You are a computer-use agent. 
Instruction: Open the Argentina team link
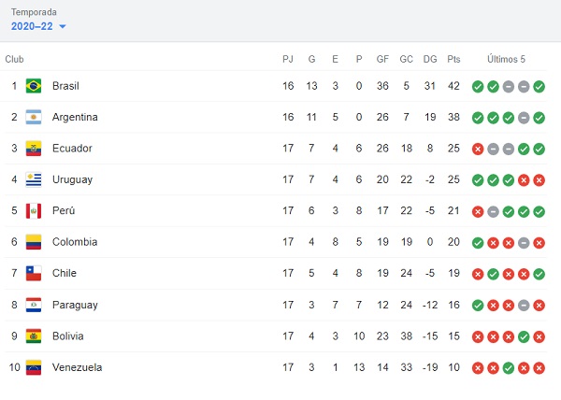[75, 118]
